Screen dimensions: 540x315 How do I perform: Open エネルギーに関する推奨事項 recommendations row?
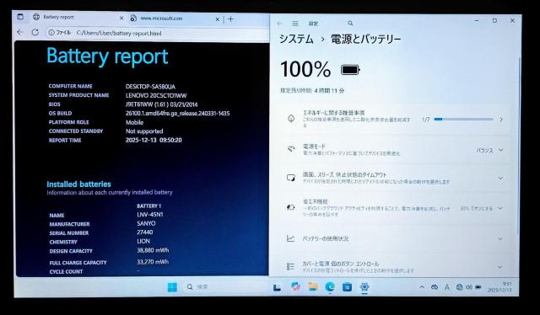pyautogui.click(x=395, y=119)
